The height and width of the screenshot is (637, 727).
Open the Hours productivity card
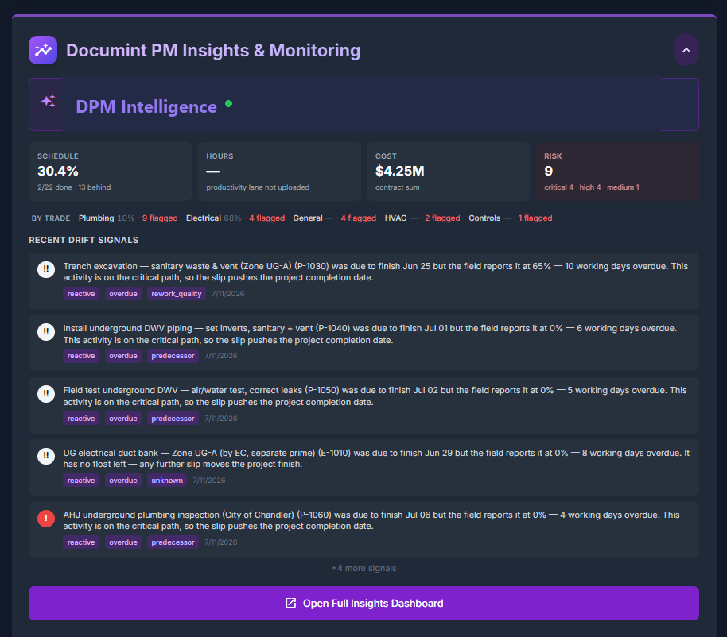pyautogui.click(x=279, y=172)
